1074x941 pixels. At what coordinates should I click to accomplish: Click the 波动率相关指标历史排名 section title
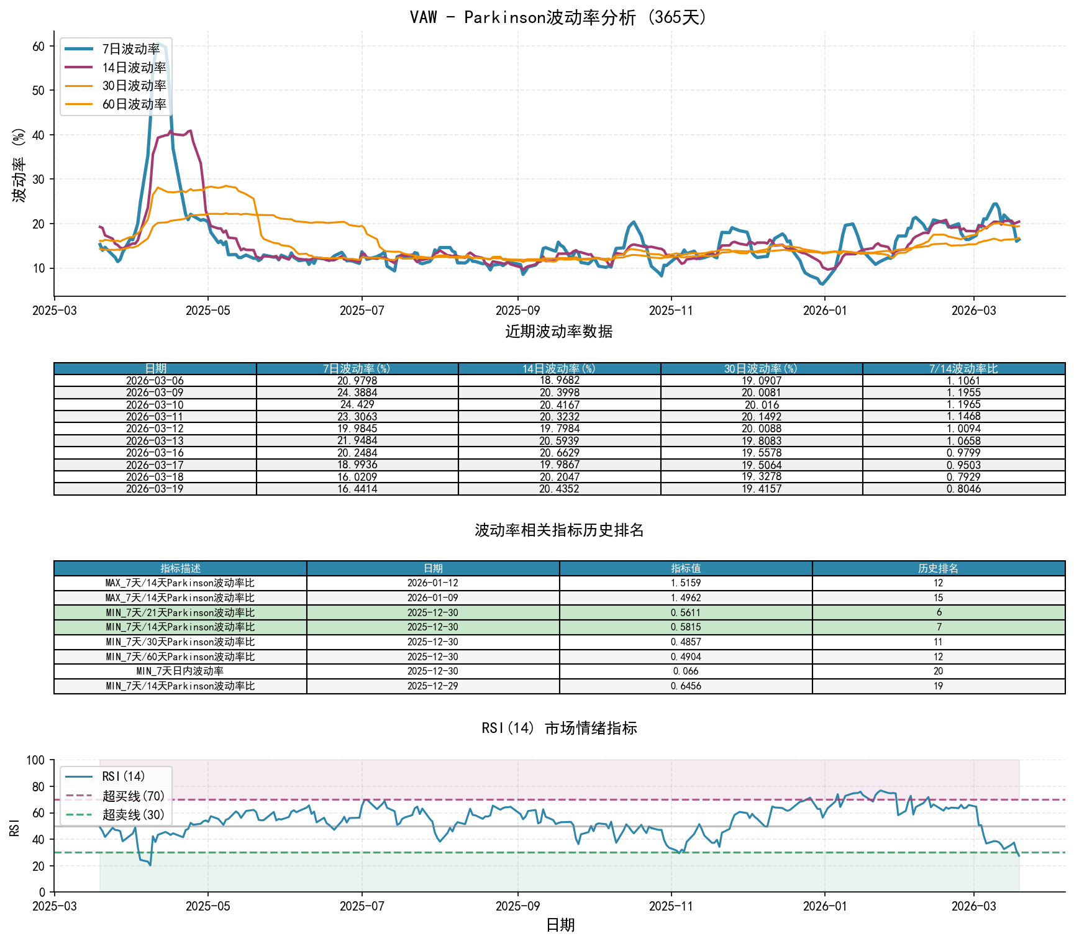click(559, 530)
